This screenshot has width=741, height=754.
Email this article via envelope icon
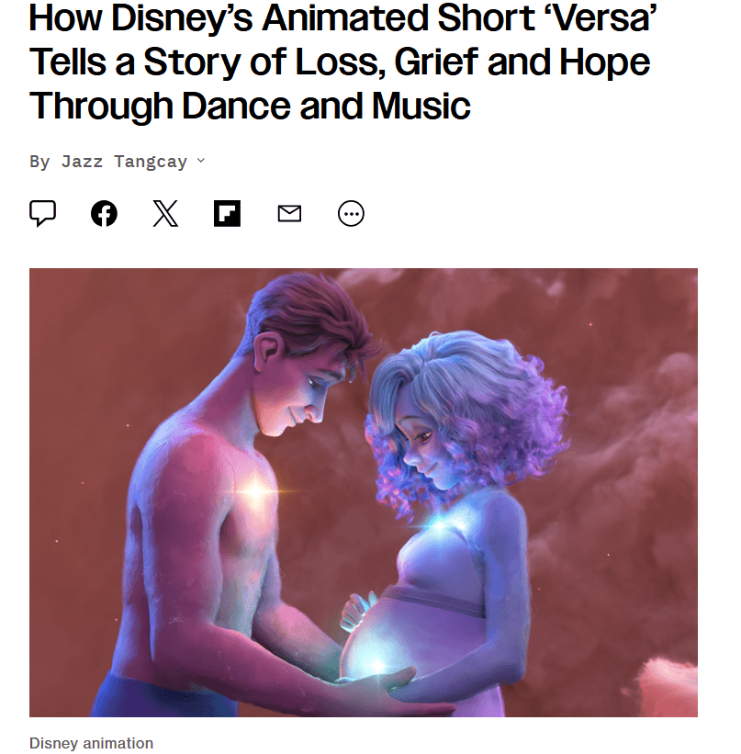point(289,213)
